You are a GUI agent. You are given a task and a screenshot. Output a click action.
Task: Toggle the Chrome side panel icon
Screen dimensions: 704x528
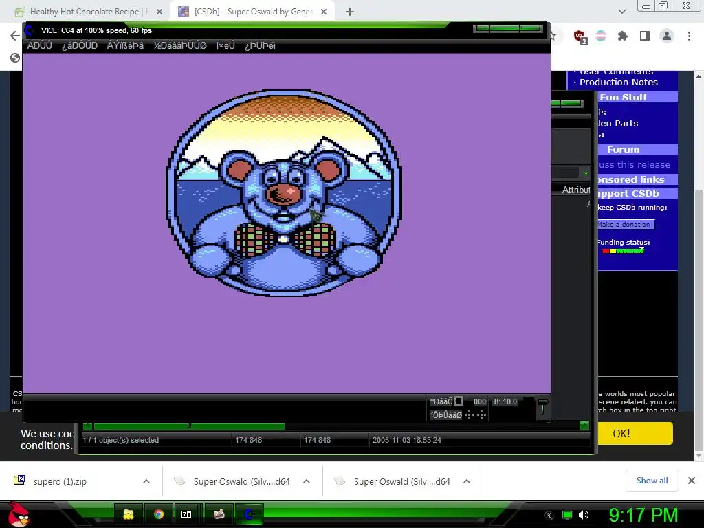pyautogui.click(x=645, y=36)
